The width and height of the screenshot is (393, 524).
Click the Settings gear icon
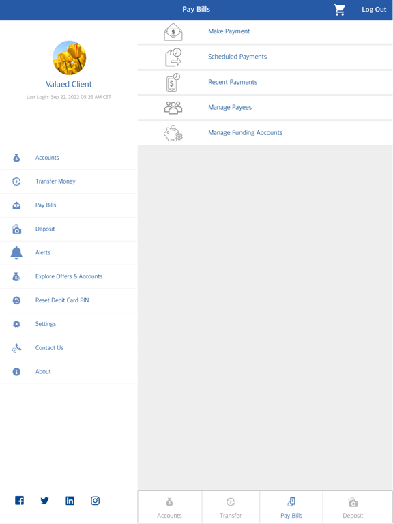pyautogui.click(x=16, y=324)
